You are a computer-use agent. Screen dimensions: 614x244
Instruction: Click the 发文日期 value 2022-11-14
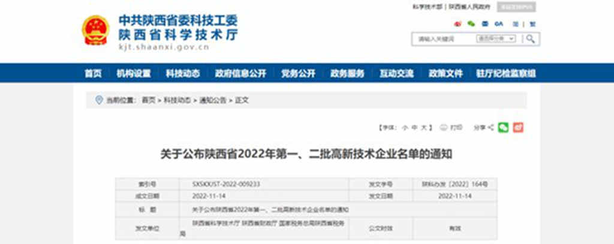pyautogui.click(x=455, y=196)
